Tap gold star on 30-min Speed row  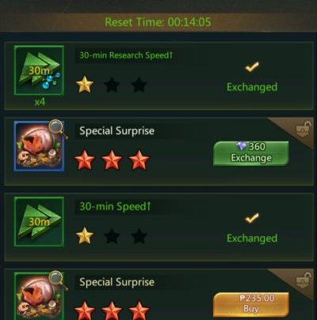[x=85, y=235]
